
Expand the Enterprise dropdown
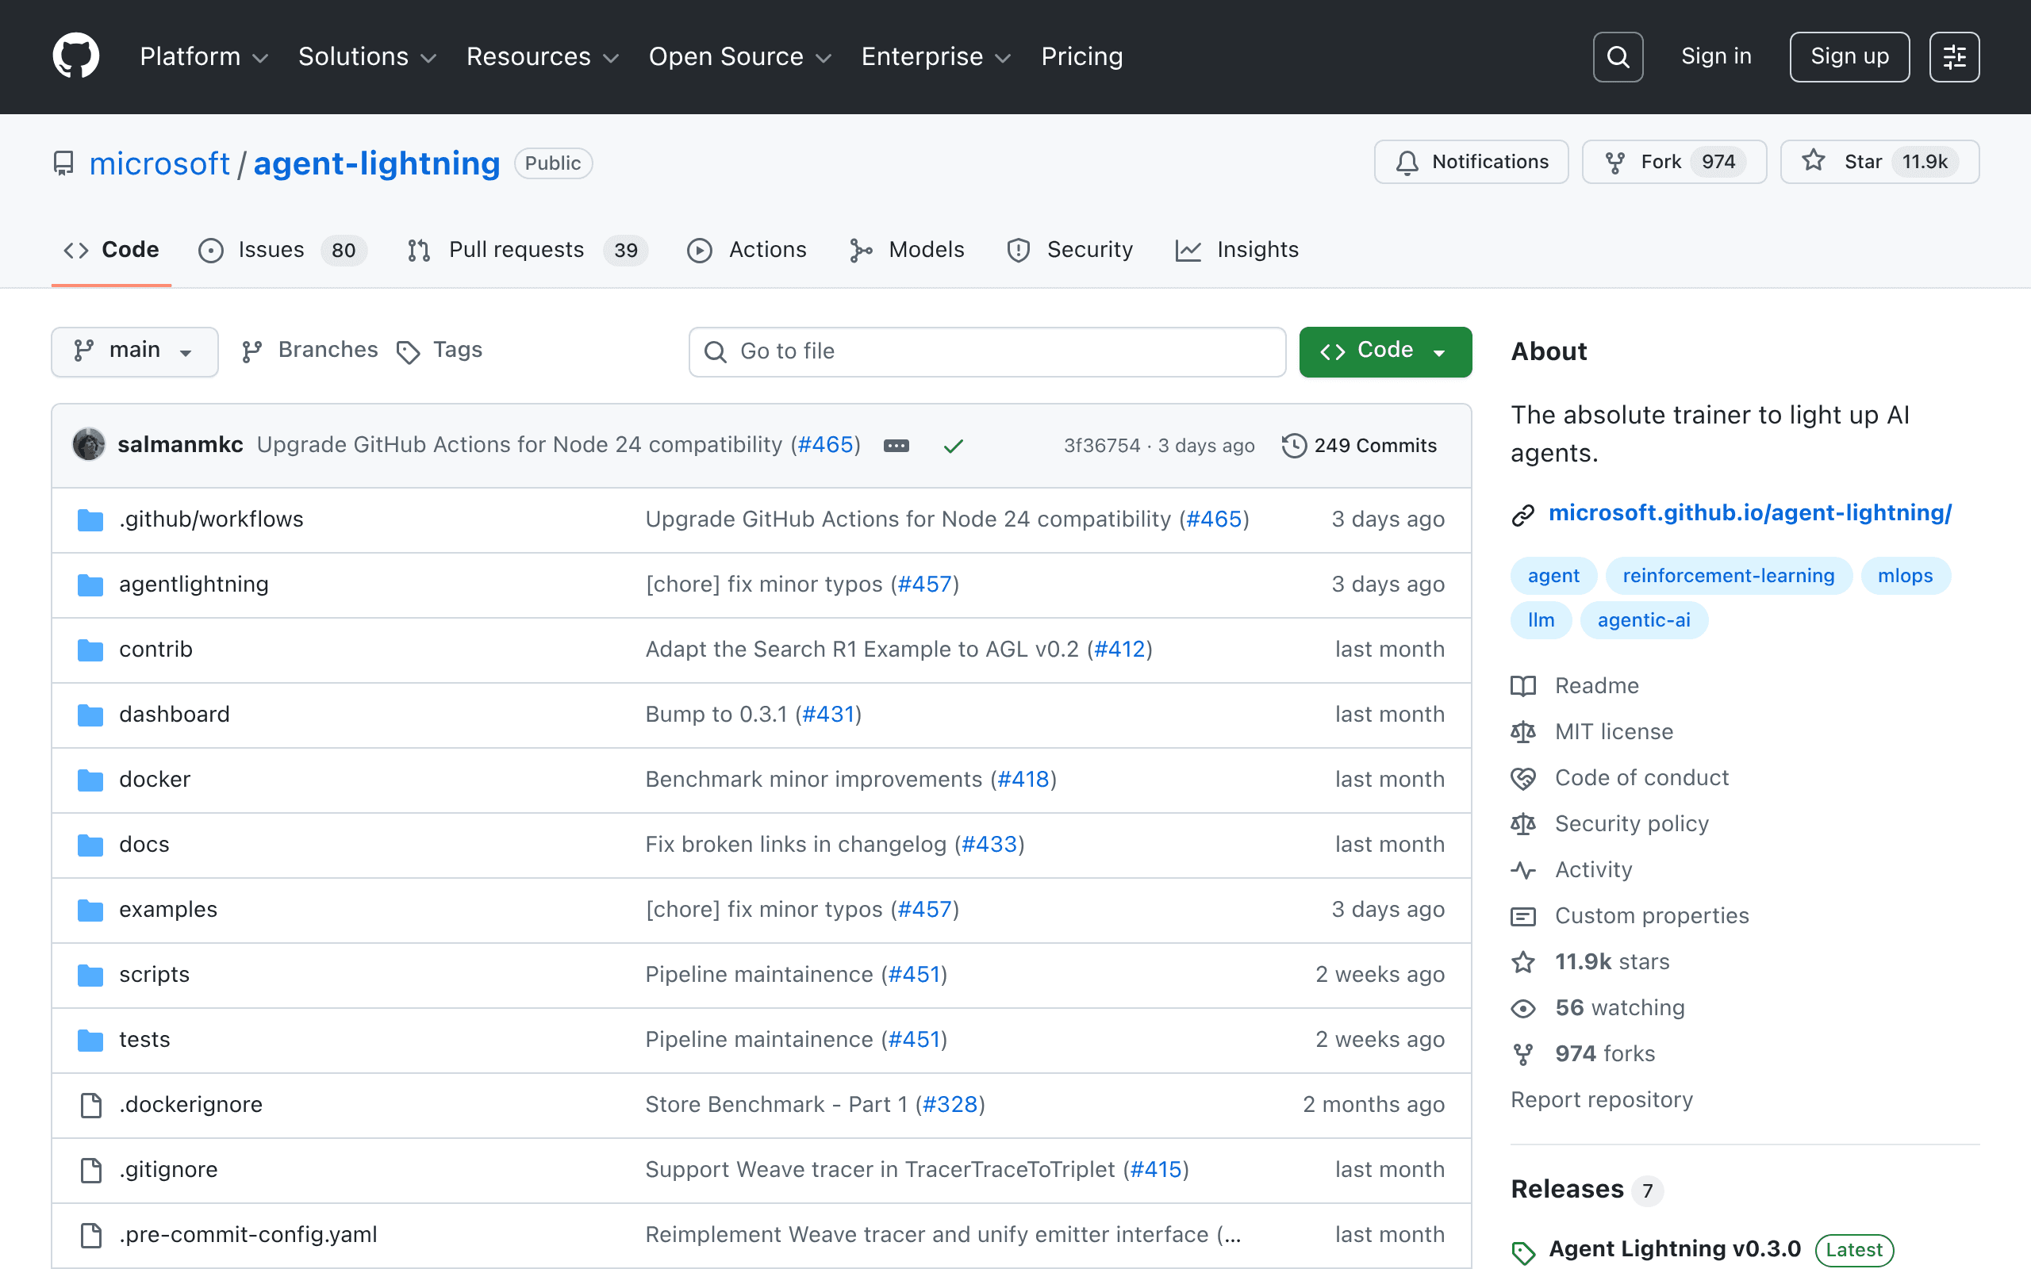click(x=936, y=56)
